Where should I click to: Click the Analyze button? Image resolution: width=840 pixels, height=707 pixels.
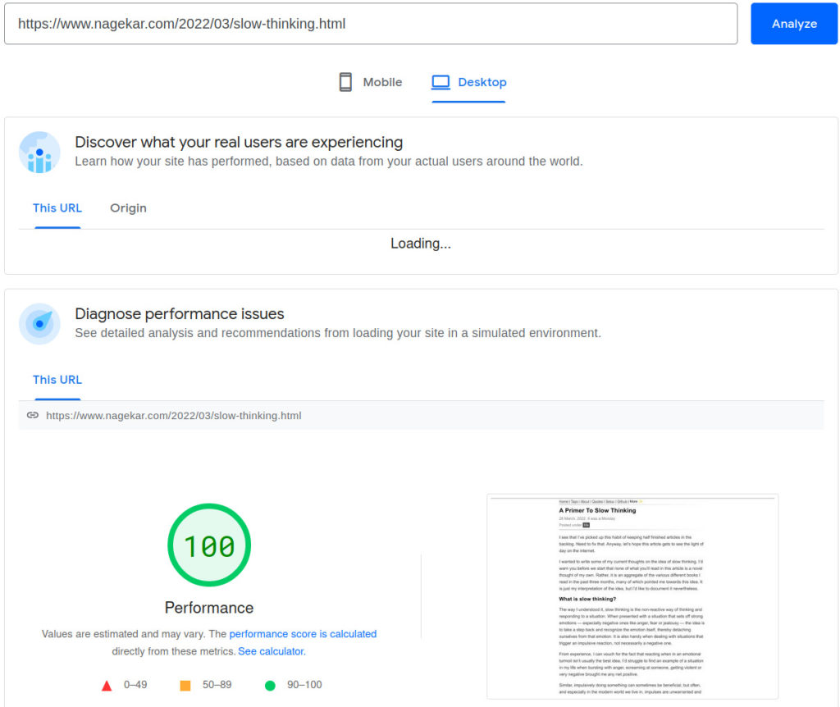793,24
